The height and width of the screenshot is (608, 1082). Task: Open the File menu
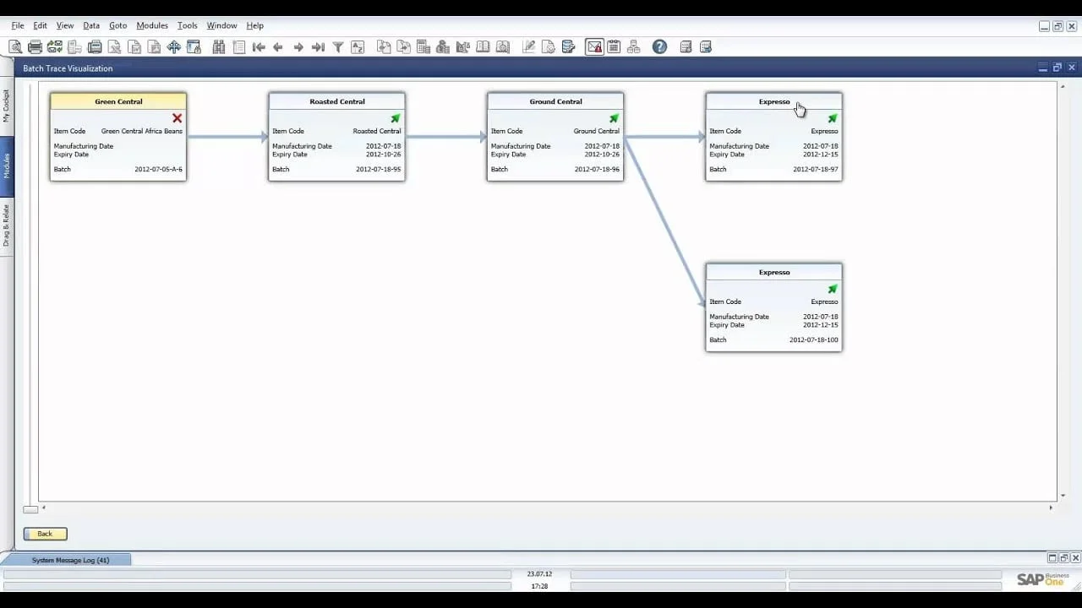click(18, 25)
